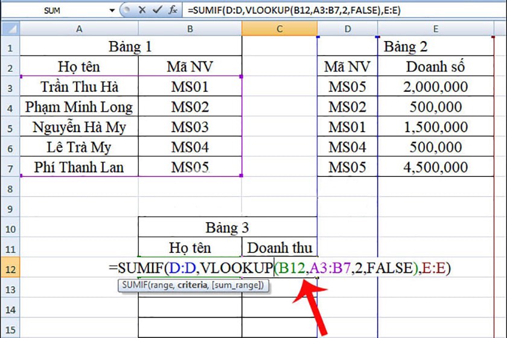Screen dimensions: 507x338
Task: Click the 4,500,000 sales cell
Action: tap(436, 167)
